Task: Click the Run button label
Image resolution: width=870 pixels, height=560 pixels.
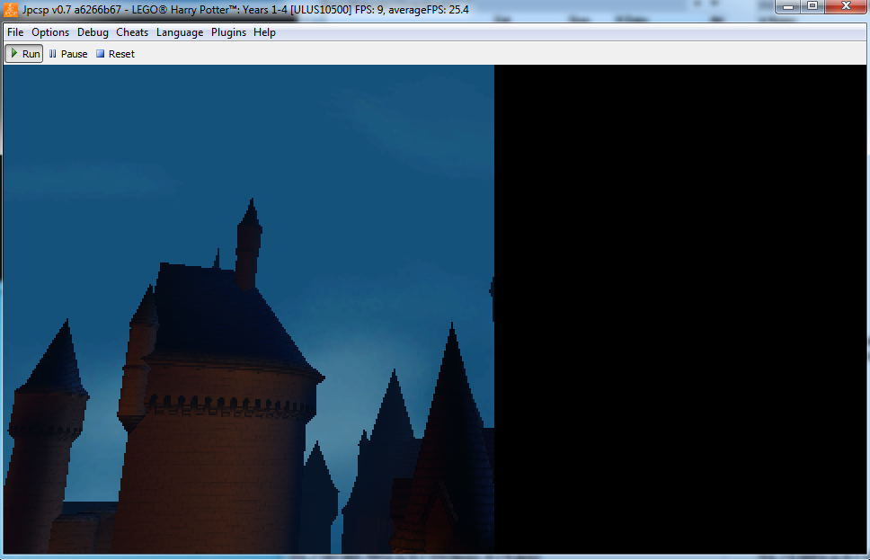Action: click(31, 54)
